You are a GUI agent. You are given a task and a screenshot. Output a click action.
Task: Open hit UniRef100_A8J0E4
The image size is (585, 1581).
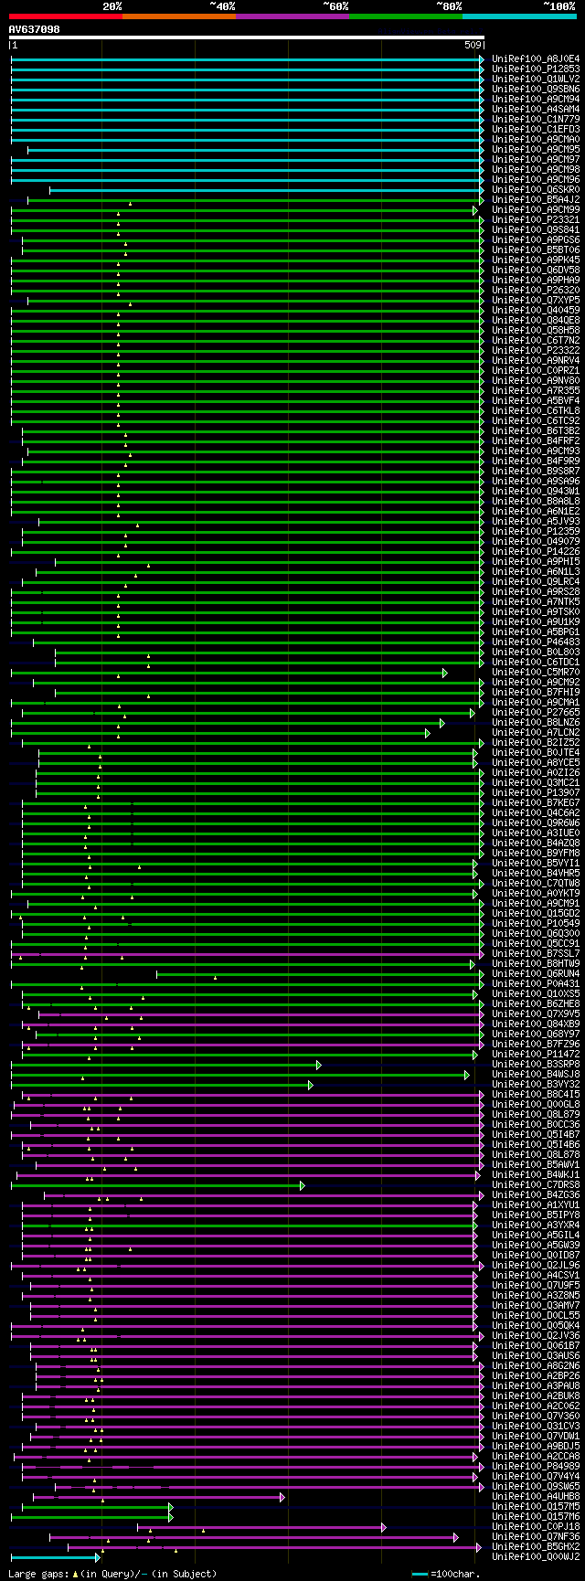point(536,59)
